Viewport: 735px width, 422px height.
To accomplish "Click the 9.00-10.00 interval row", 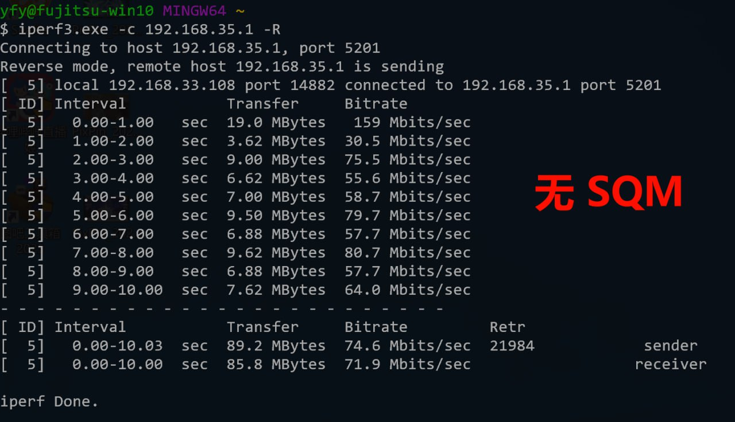I will coord(117,290).
